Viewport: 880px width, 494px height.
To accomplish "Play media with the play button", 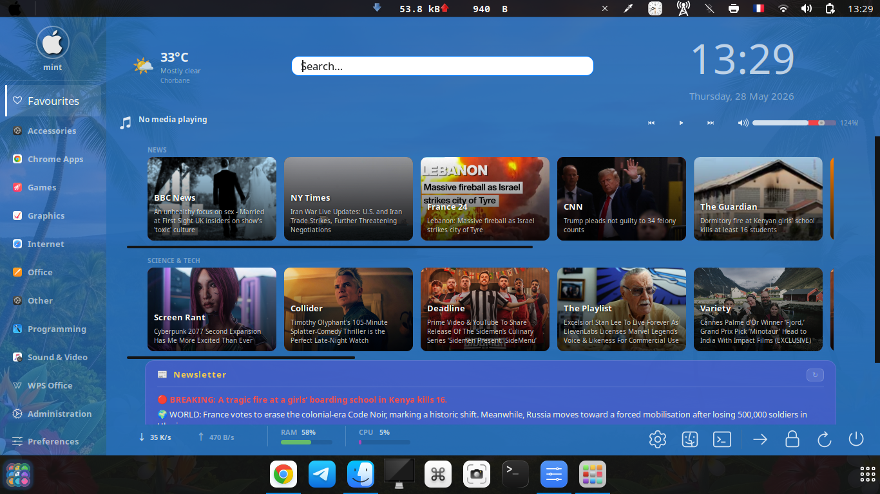I will (681, 123).
